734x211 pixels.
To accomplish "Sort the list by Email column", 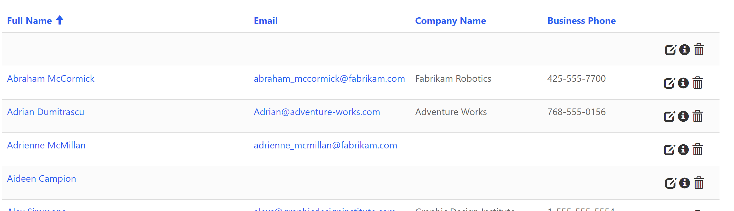I will 266,21.
